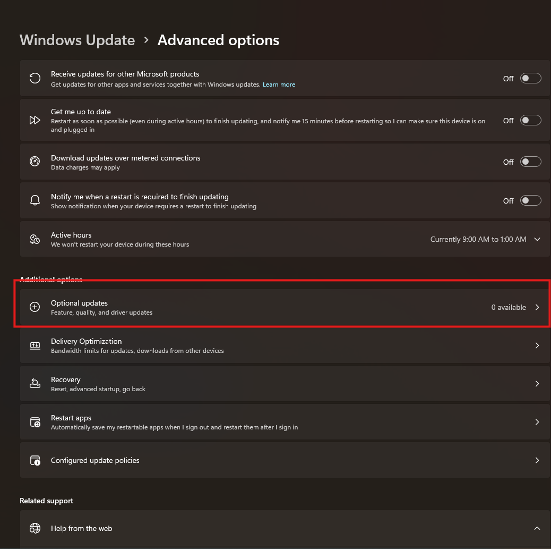
Task: Click the 0 available status text
Action: [x=509, y=307]
